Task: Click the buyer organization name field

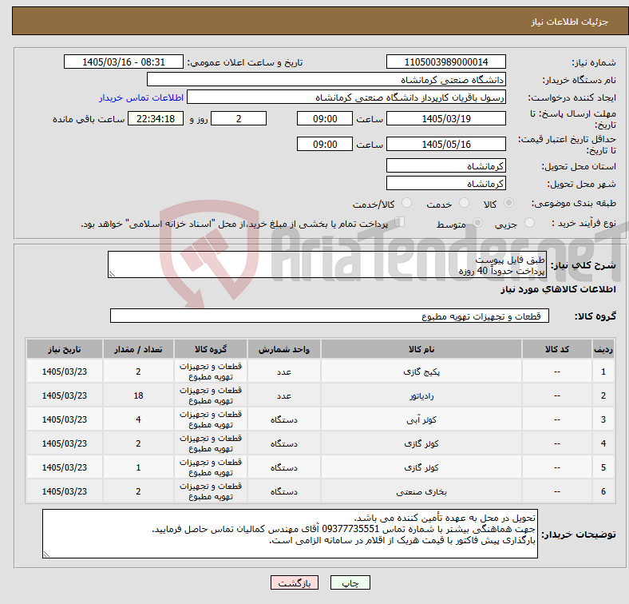Action: [326, 80]
